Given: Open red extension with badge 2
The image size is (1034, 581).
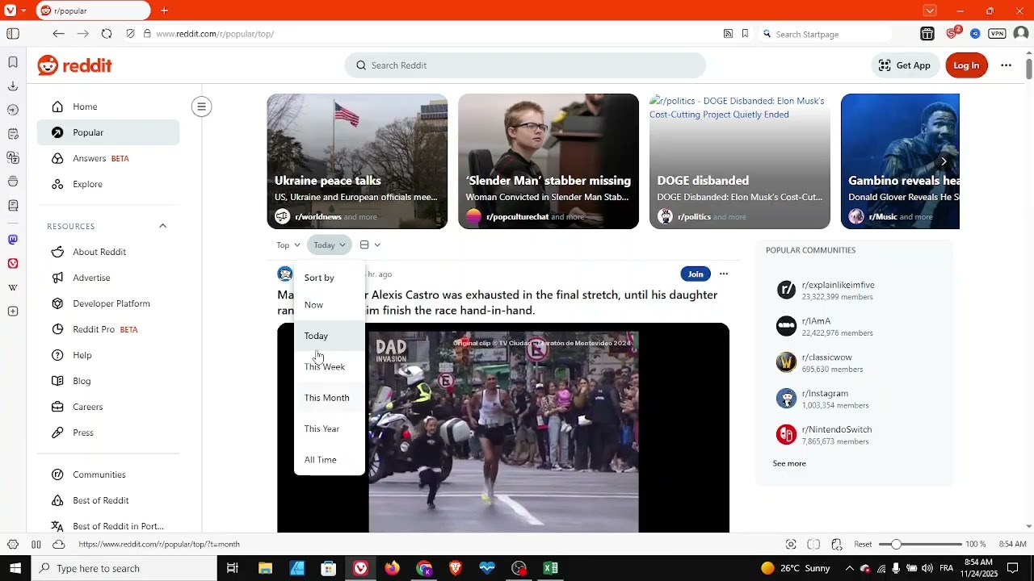Looking at the screenshot, I should pyautogui.click(x=952, y=33).
